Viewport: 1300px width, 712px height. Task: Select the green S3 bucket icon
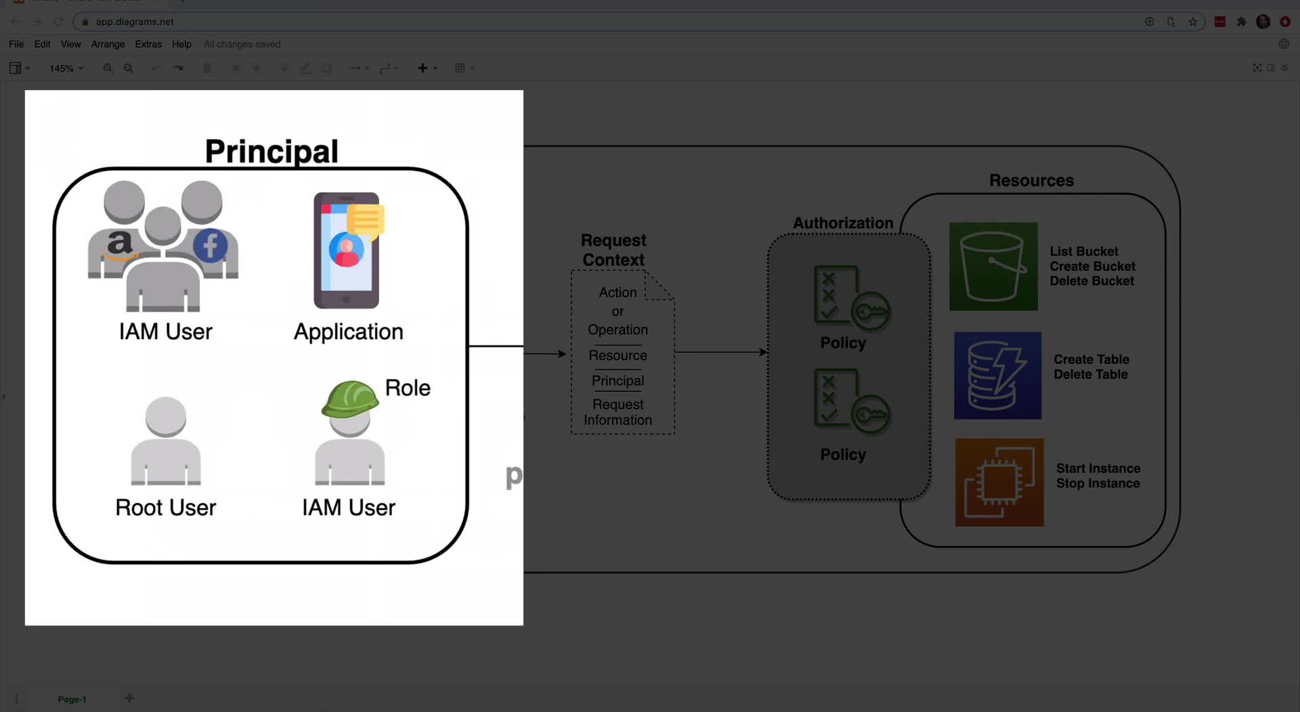[x=993, y=267]
